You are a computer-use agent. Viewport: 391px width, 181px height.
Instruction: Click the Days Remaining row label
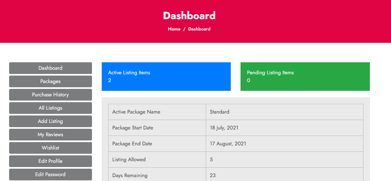pyautogui.click(x=130, y=175)
